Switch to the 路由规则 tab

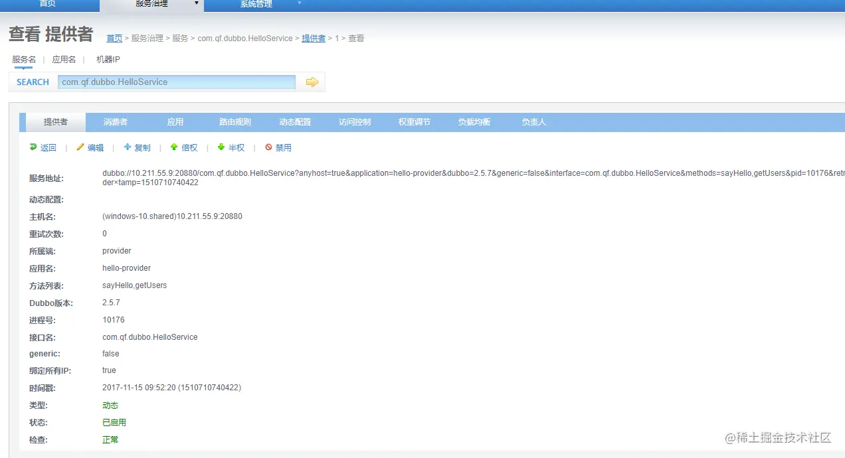tap(235, 122)
